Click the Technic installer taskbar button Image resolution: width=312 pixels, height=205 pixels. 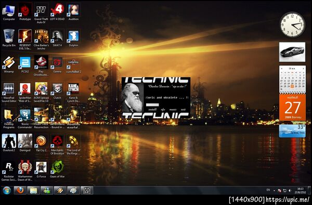[87, 190]
